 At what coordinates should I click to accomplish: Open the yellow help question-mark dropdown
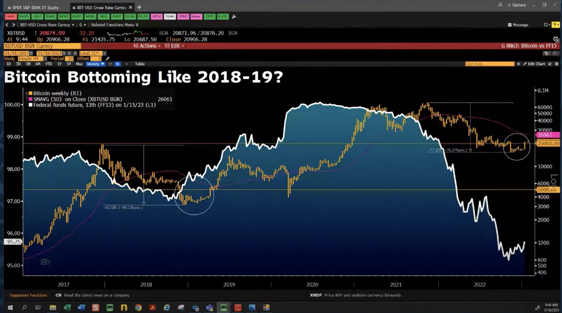tap(556, 25)
